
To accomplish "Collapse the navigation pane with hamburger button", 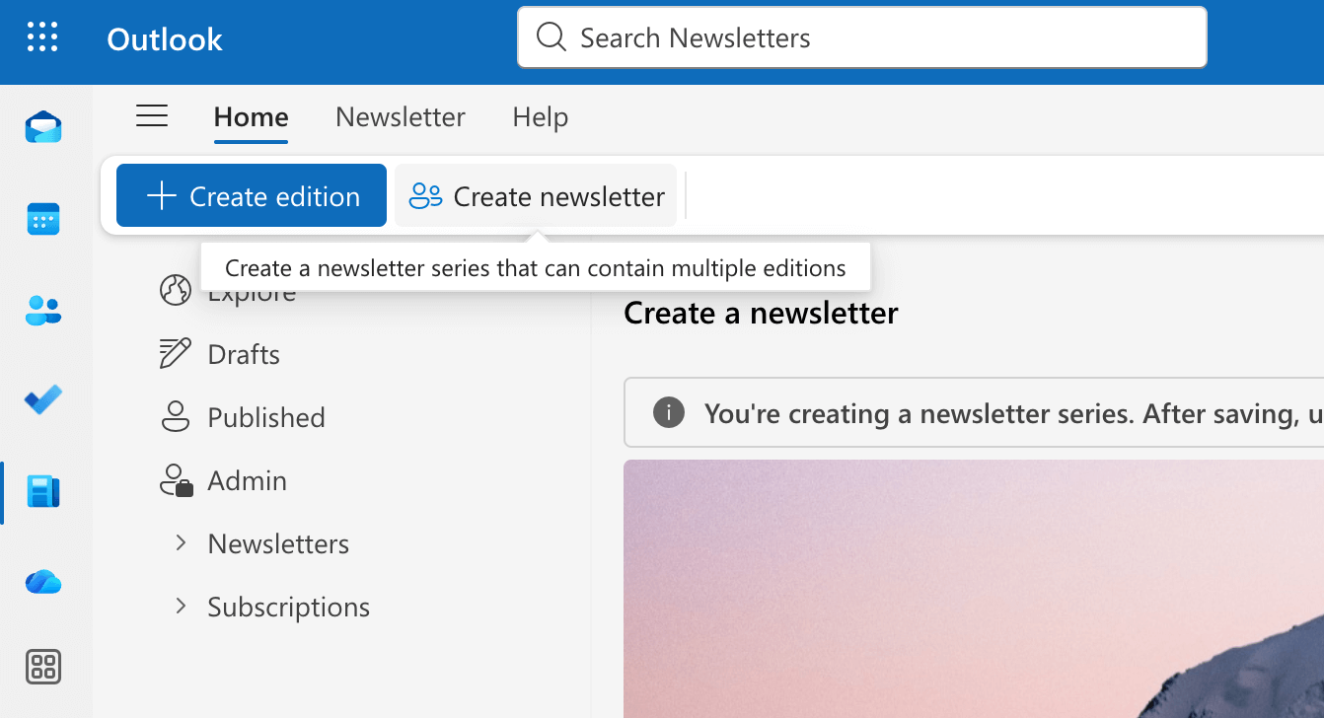I will click(x=152, y=115).
